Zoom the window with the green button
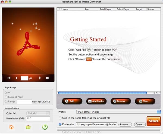The image size is (163, 134). pyautogui.click(x=10, y=2)
